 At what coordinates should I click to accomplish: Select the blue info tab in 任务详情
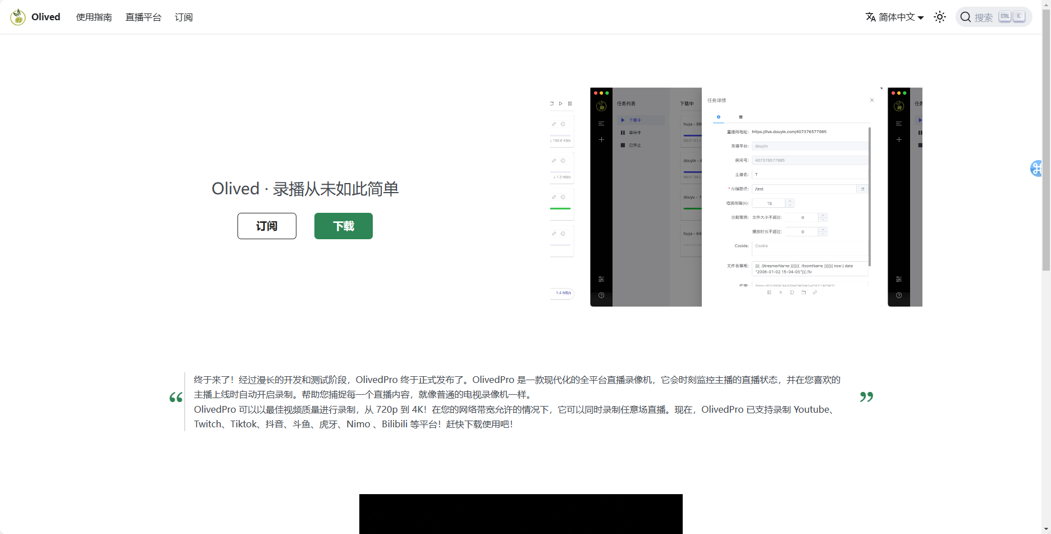point(719,117)
